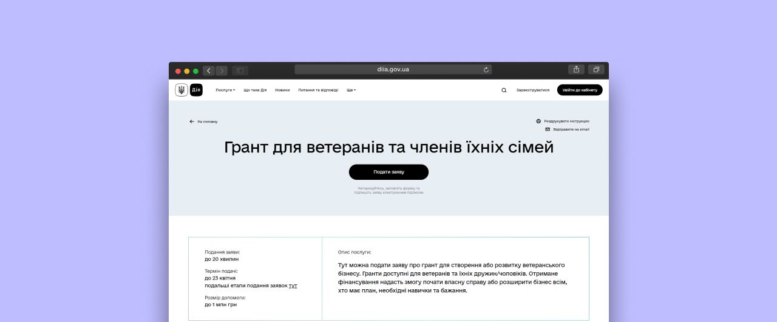Open the Що таке Дія menu item
Viewport: 777px width, 322px height.
[x=255, y=90]
